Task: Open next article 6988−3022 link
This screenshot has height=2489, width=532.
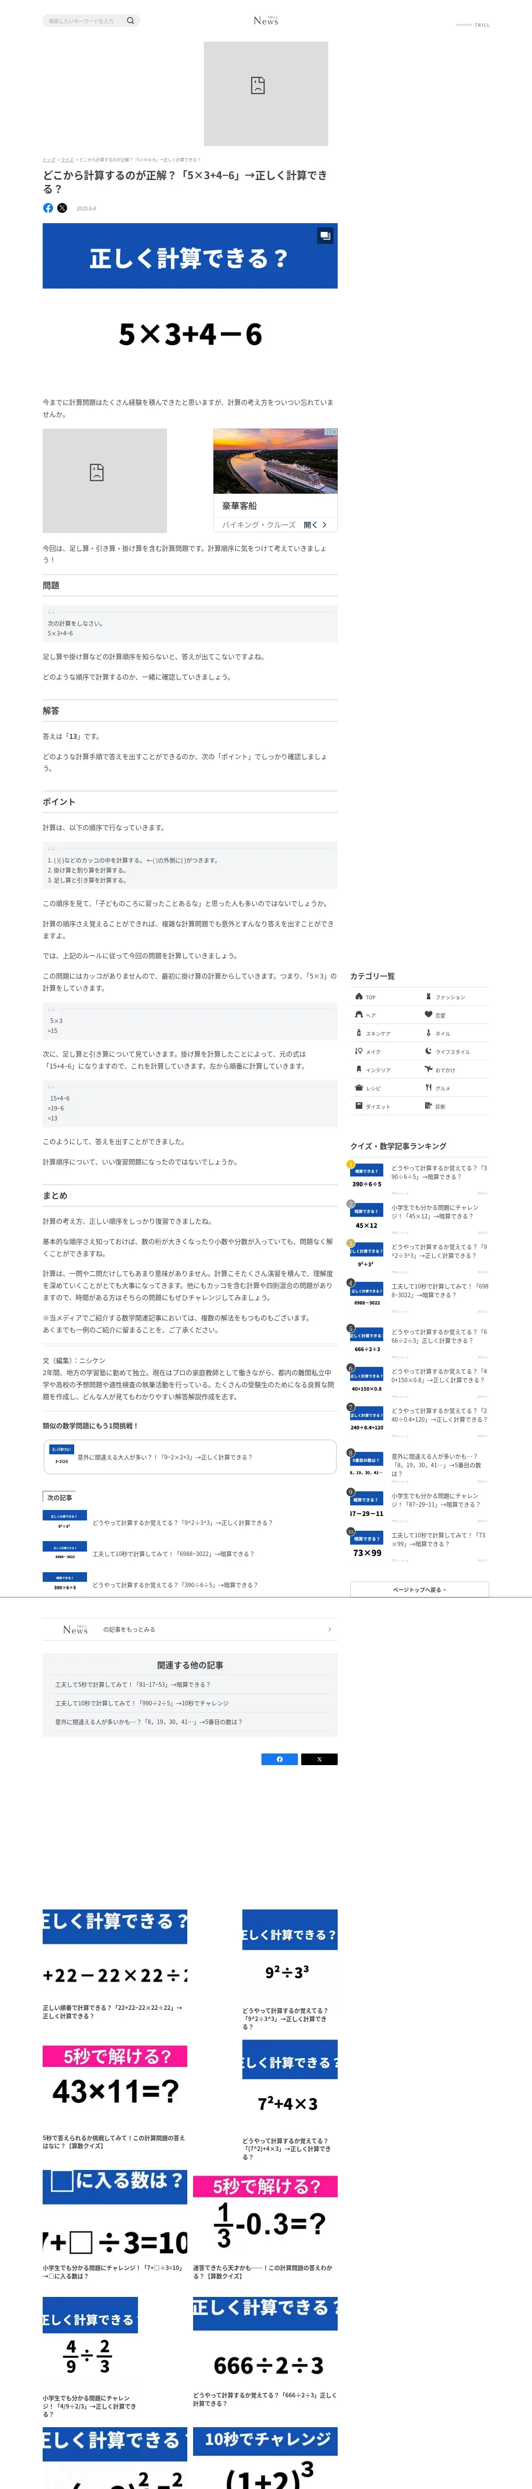Action: (174, 1554)
